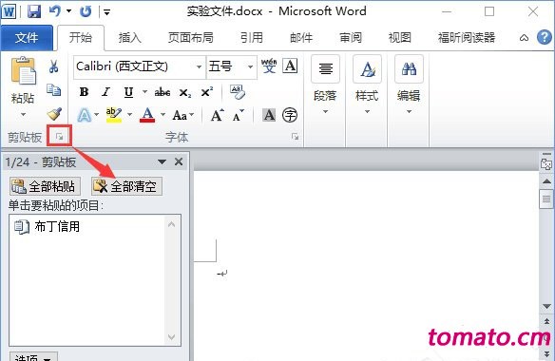555x361 pixels.
Task: Expand the font size 五号 dropdown
Action: click(x=250, y=66)
